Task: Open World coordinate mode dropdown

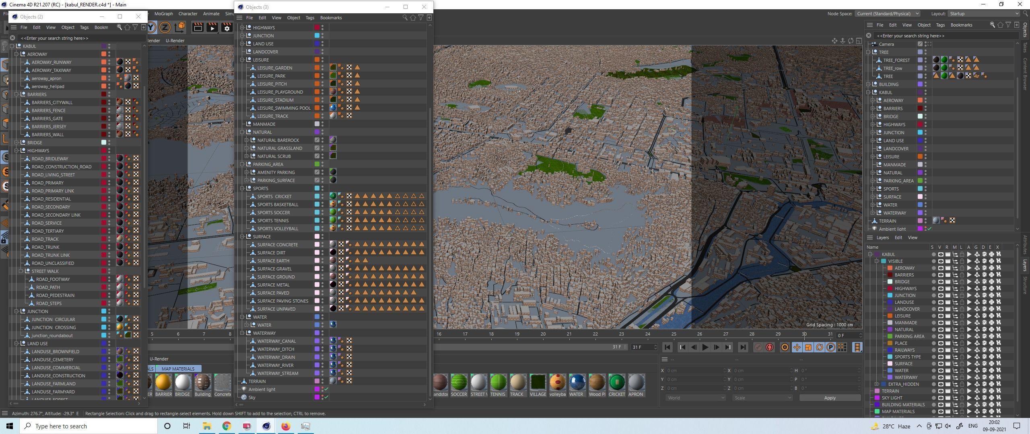Action: [695, 398]
